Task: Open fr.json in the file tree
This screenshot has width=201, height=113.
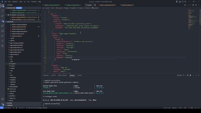Action: pyautogui.click(x=13, y=66)
